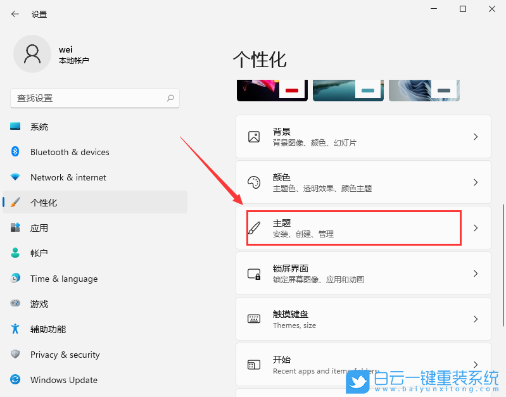
Task: Click 本地帐户 under the user name
Action: [74, 60]
